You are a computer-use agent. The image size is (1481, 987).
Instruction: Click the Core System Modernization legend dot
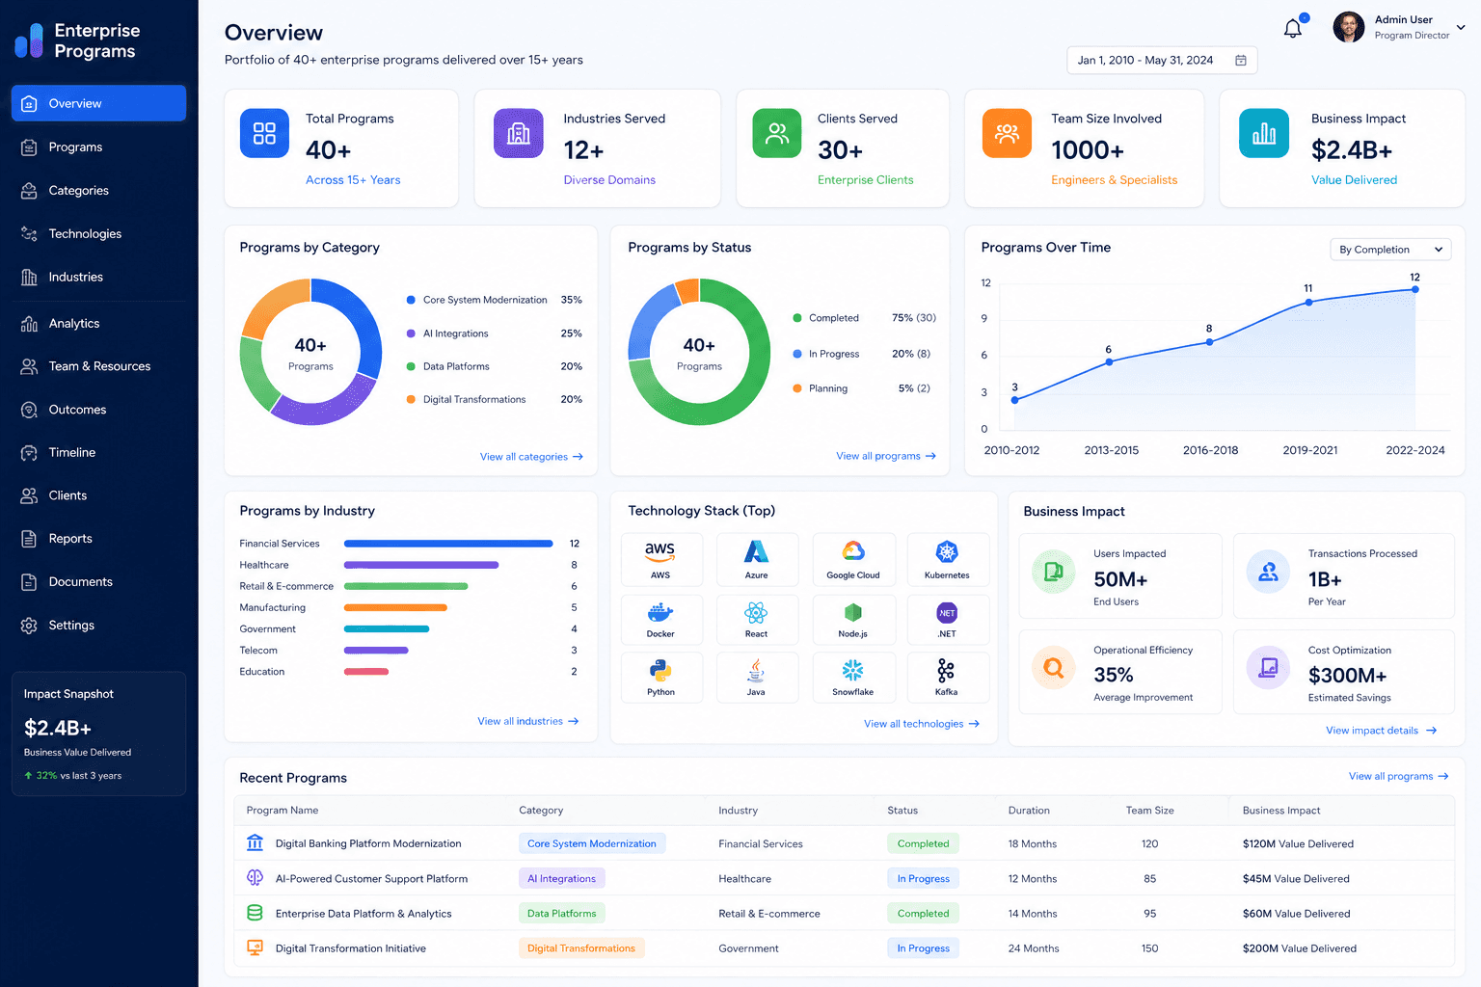(411, 300)
